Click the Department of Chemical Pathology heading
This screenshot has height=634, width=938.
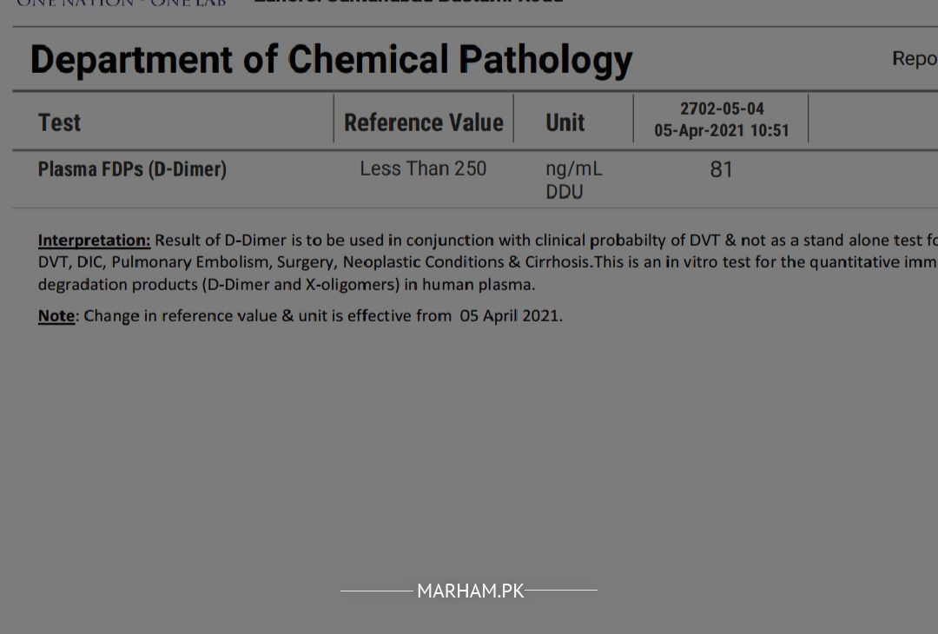(331, 60)
